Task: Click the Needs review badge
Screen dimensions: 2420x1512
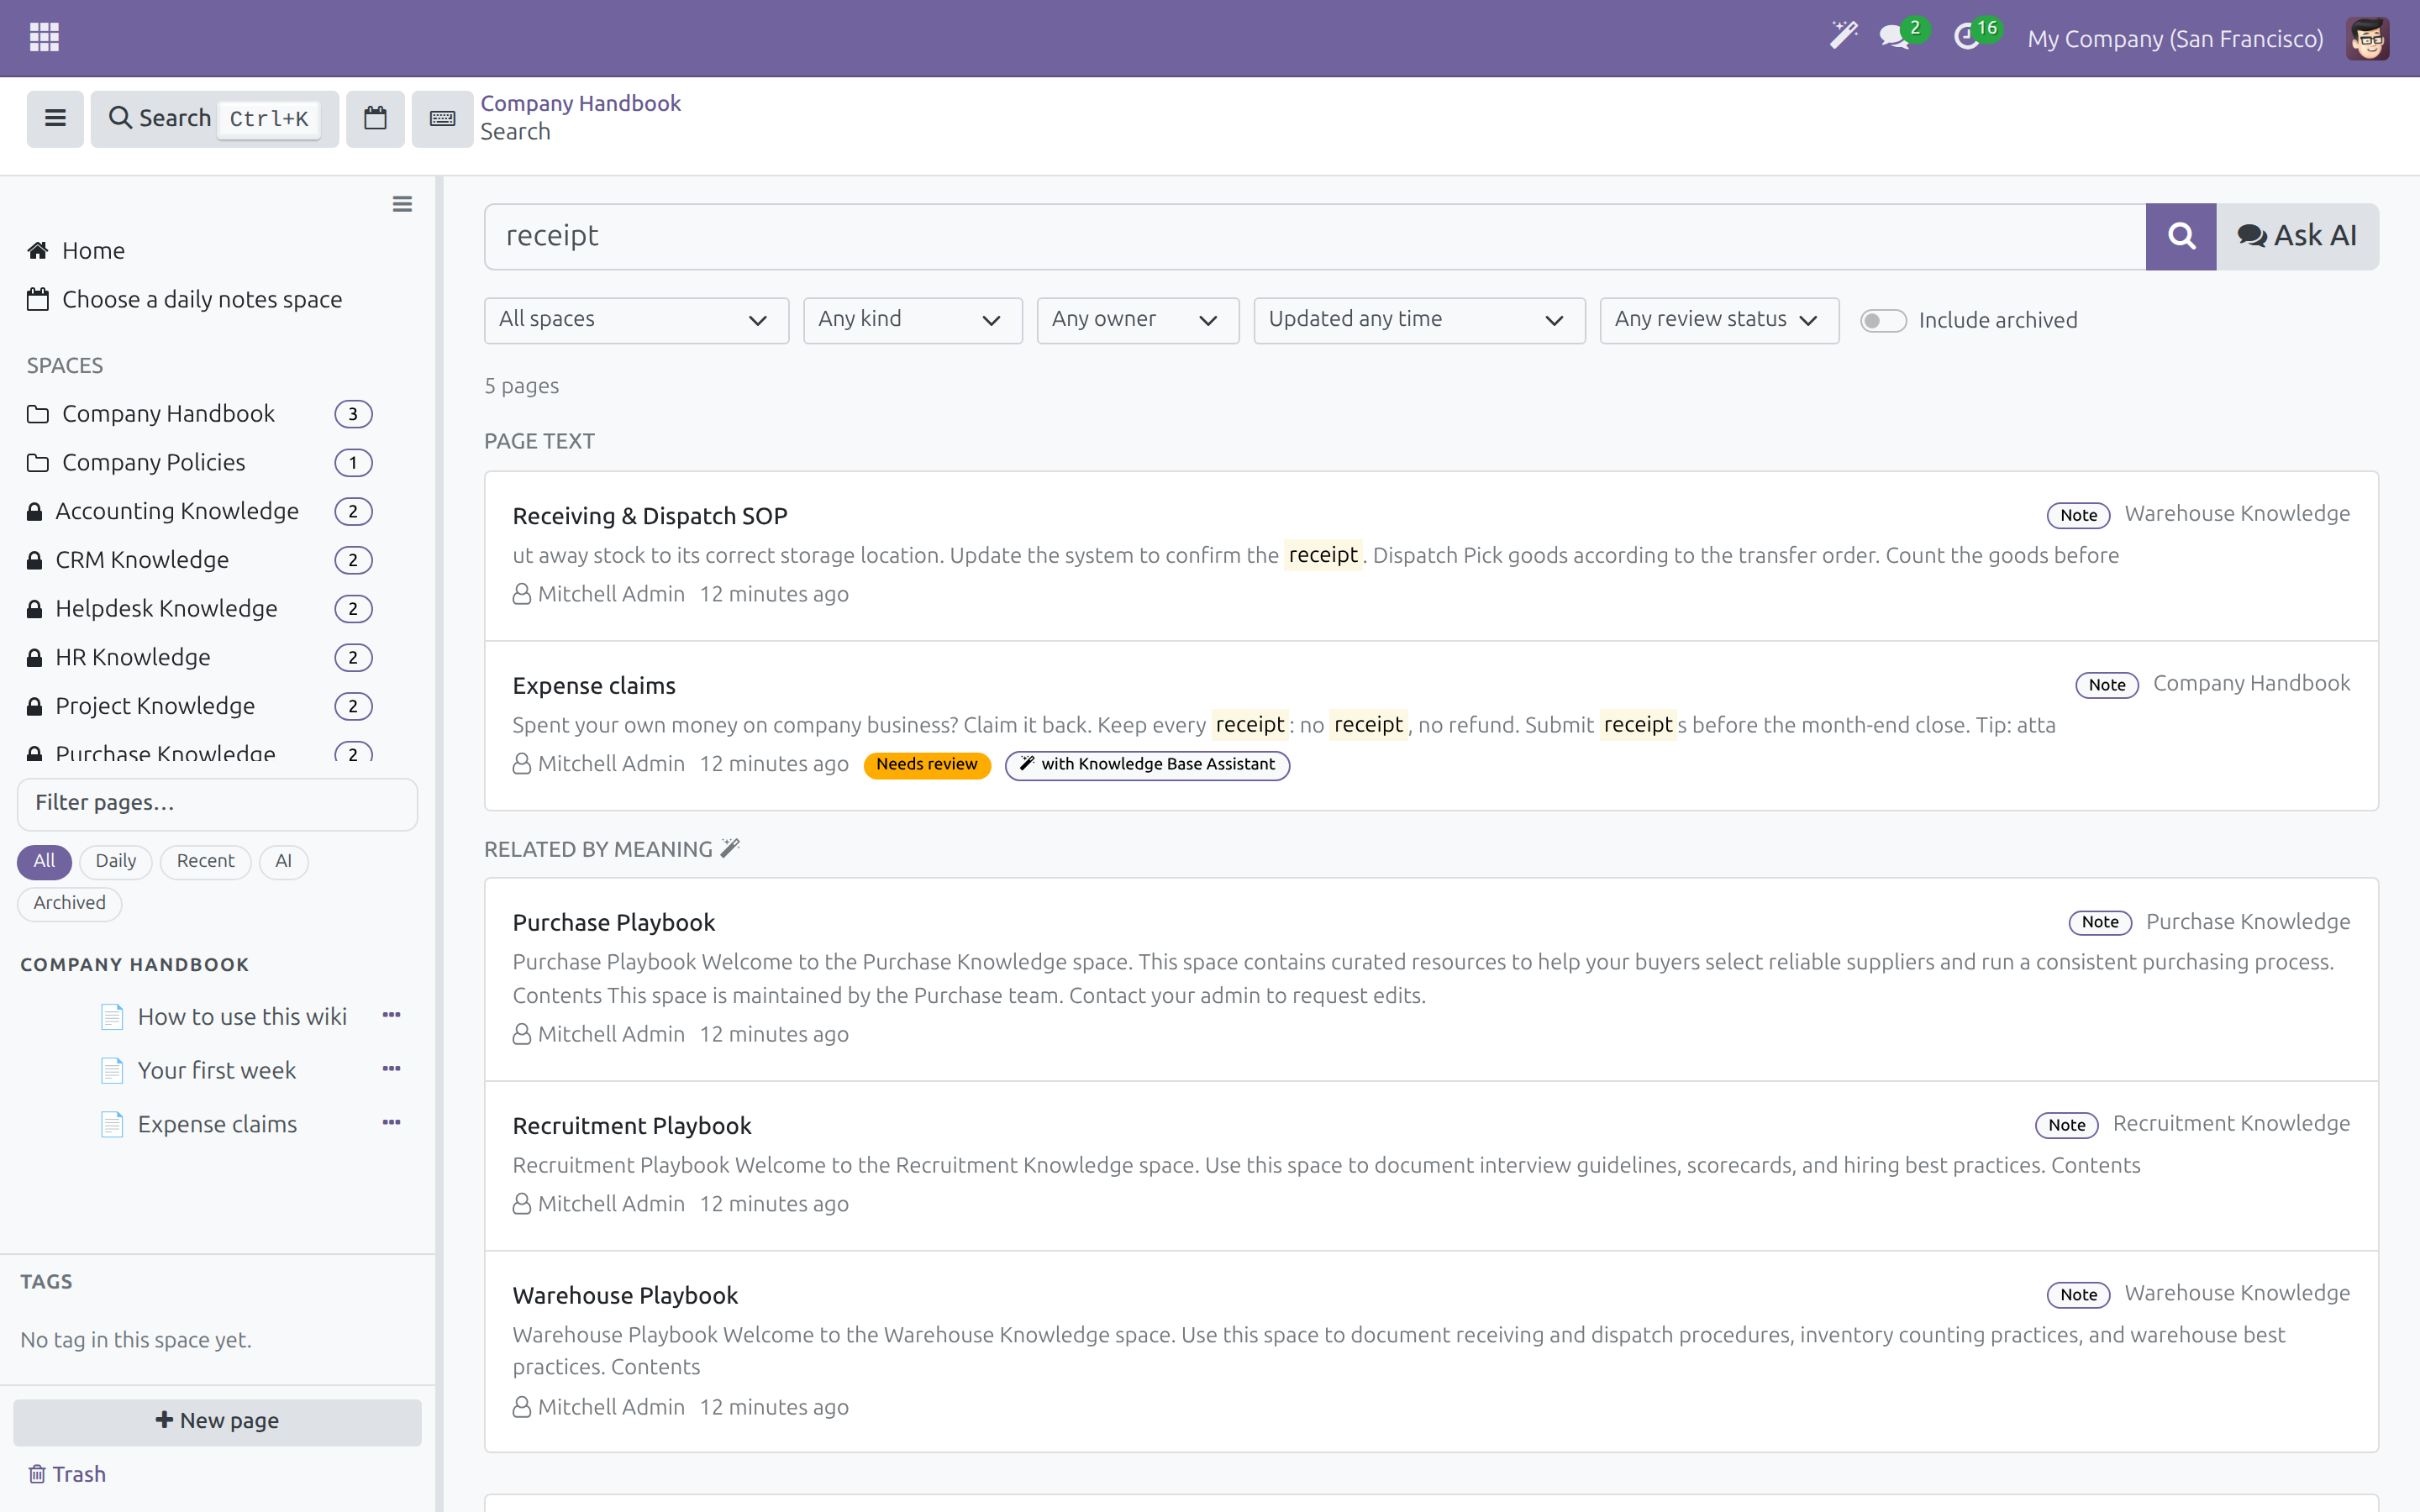Action: pyautogui.click(x=927, y=765)
